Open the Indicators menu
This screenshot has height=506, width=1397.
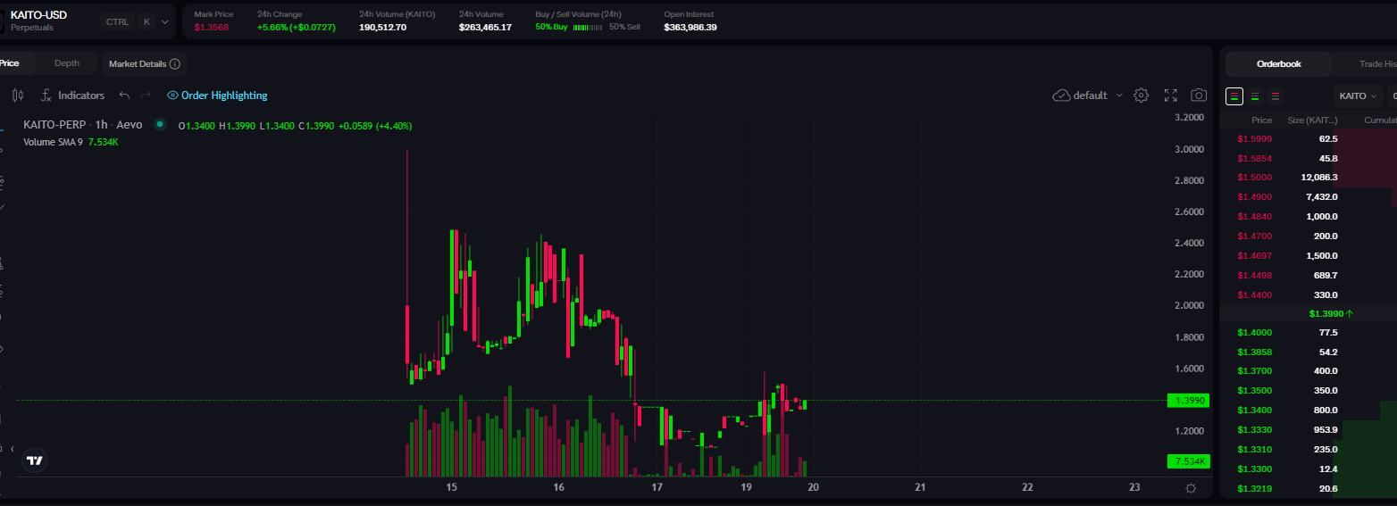pos(72,95)
